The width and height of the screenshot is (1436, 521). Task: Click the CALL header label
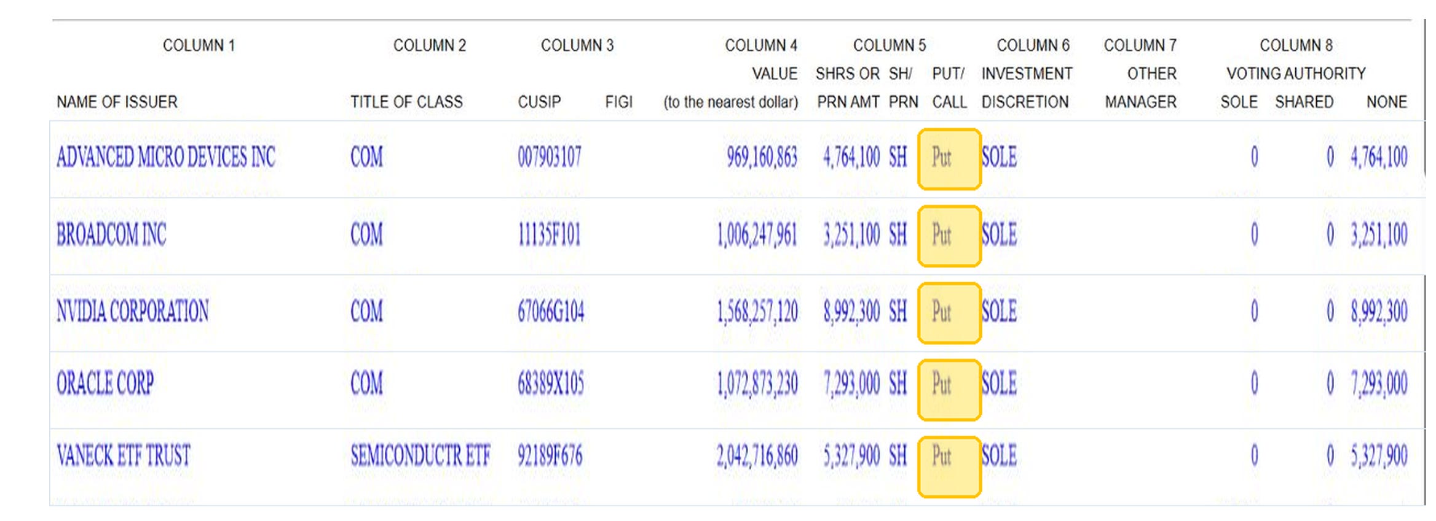(x=949, y=102)
